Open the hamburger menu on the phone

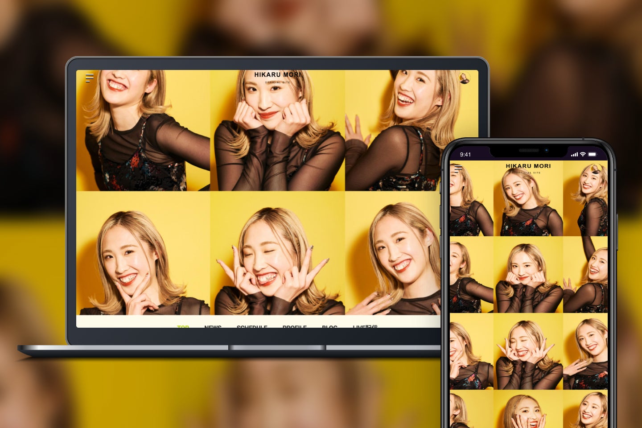pos(458,169)
